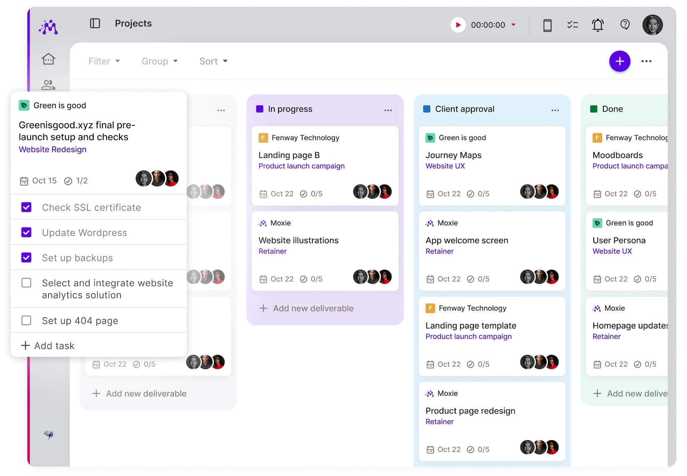Screen dimensions: 687x476
Task: Open the checklist icon in the top bar
Action: point(572,25)
